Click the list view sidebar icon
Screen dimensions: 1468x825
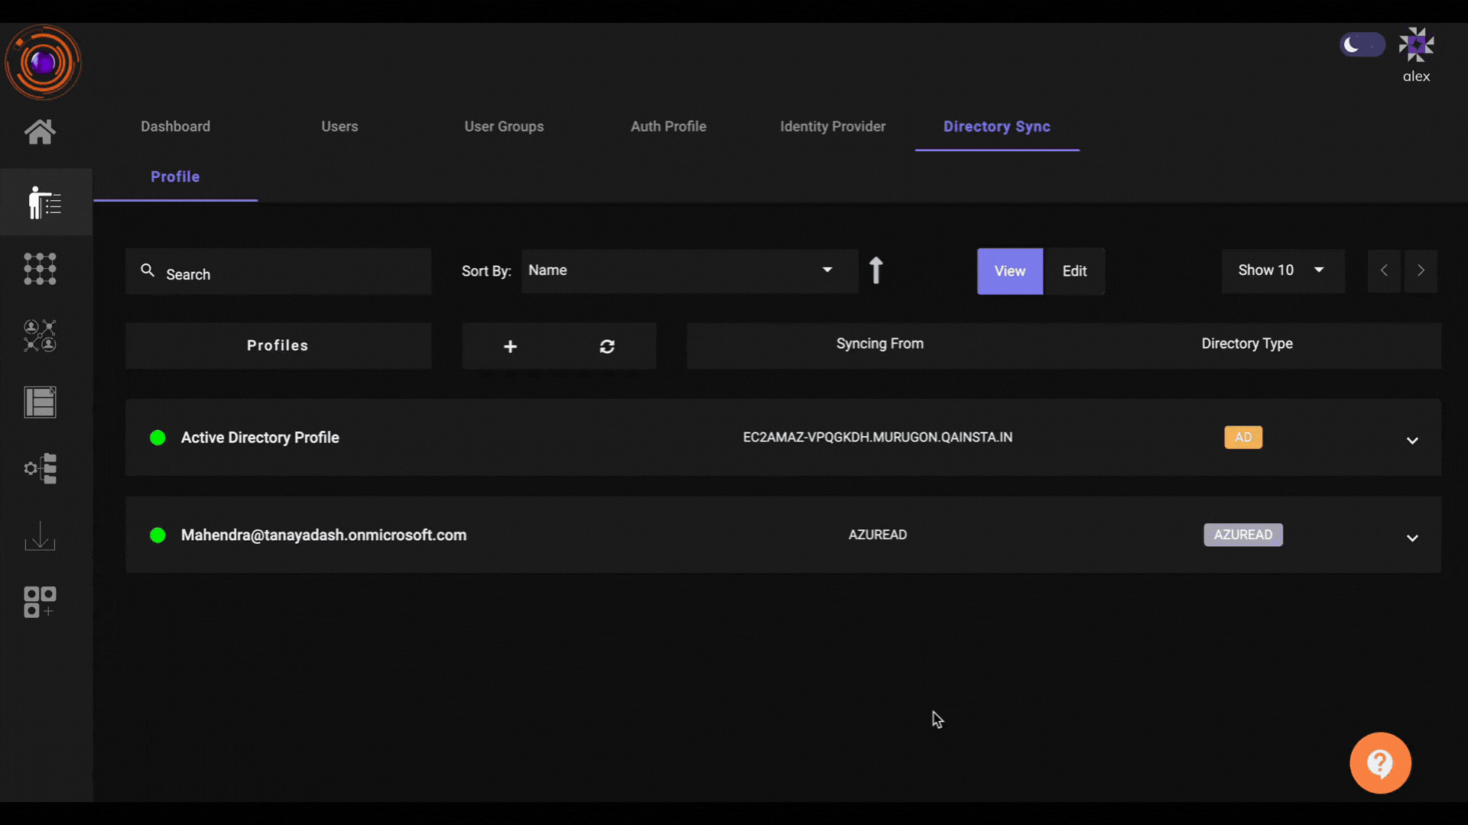pos(39,402)
